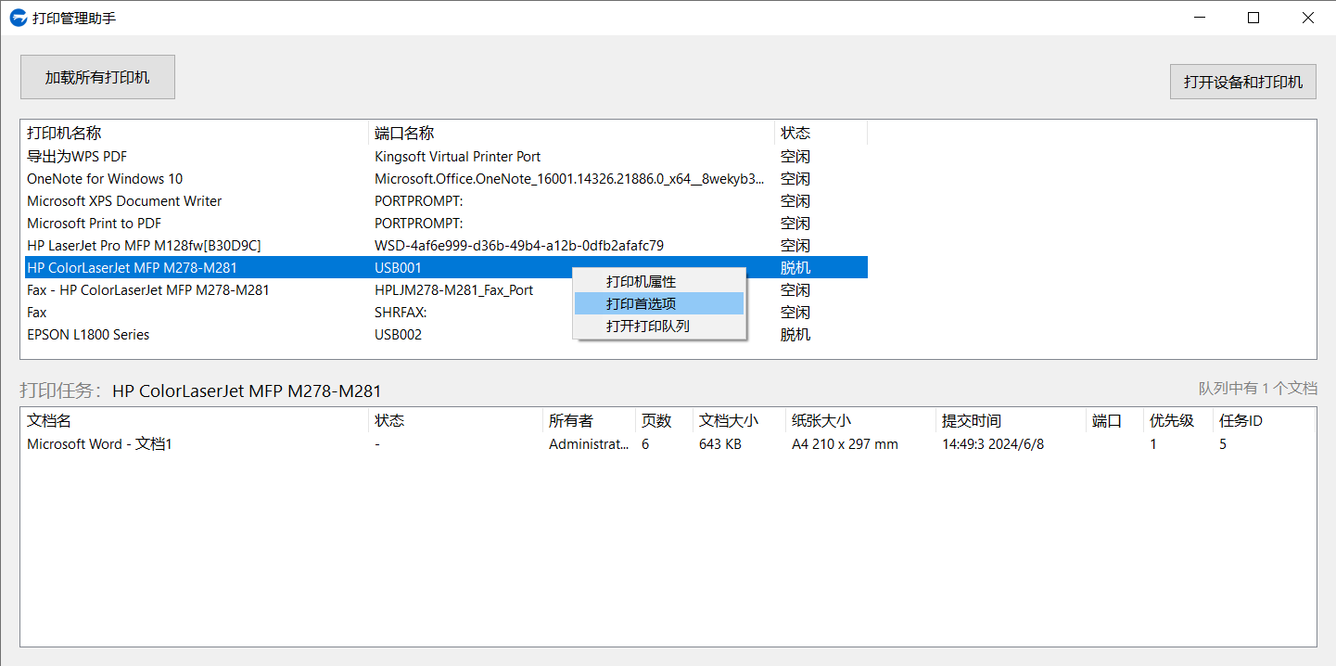Choose 打开打印队列 in the context menu

659,326
